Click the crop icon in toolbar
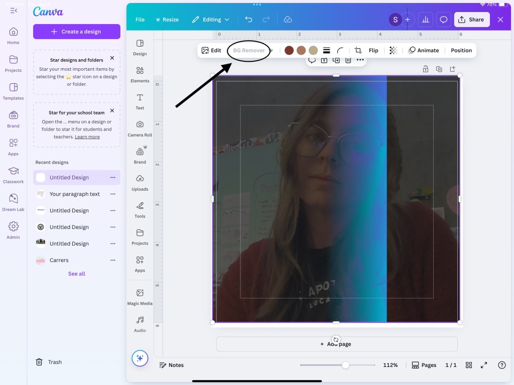The height and width of the screenshot is (385, 514). (358, 50)
